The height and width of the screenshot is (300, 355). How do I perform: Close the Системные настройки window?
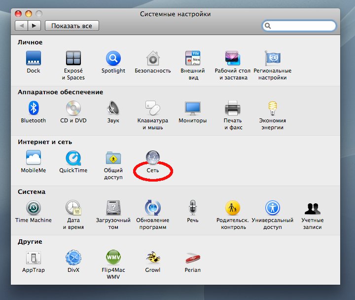(x=18, y=14)
